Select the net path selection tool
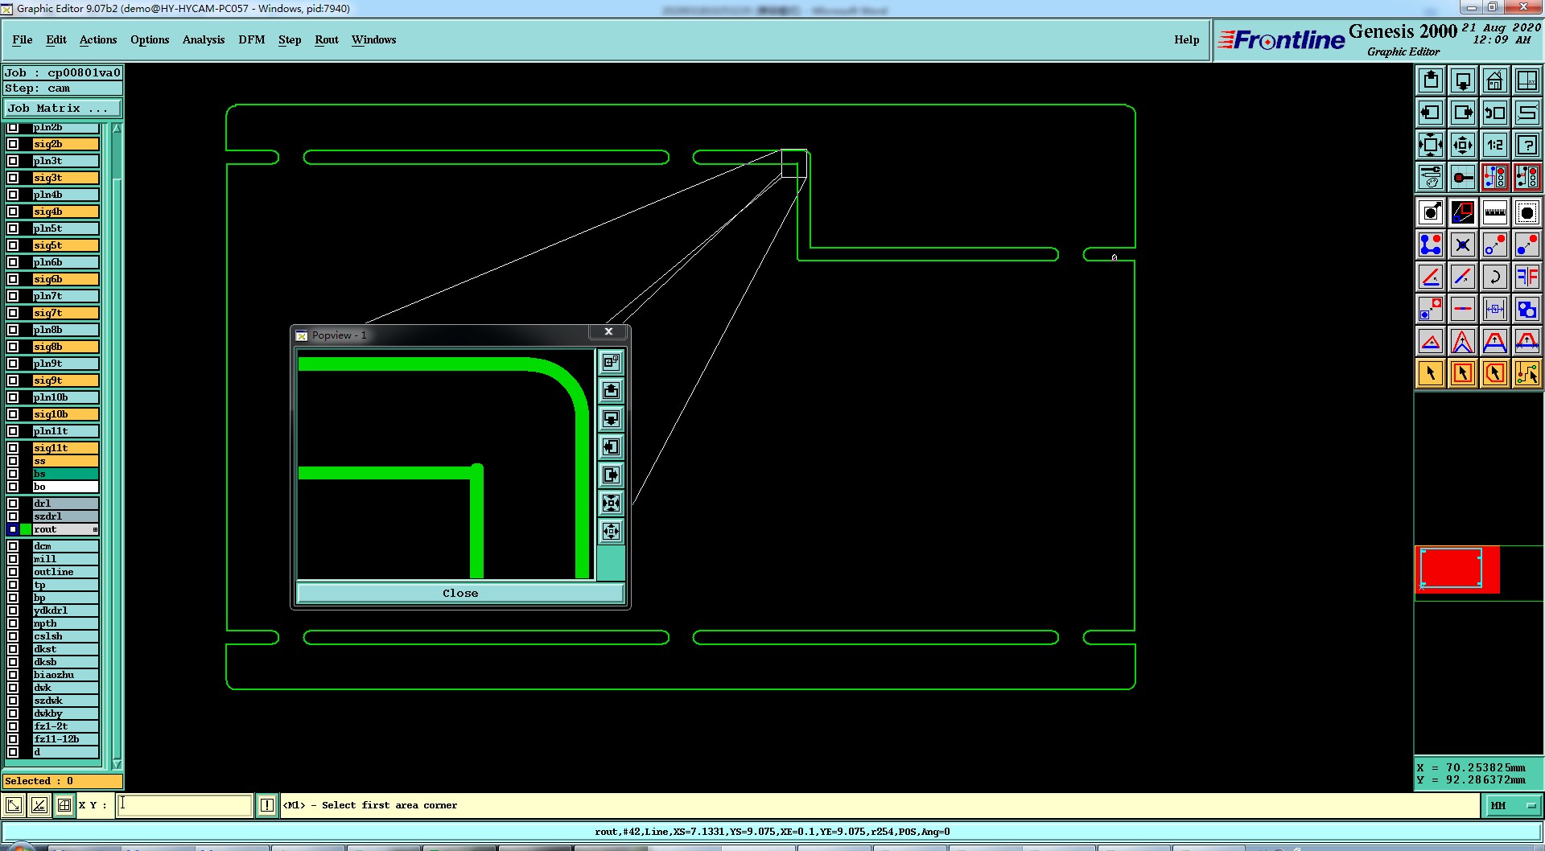This screenshot has width=1545, height=851. (x=1527, y=373)
